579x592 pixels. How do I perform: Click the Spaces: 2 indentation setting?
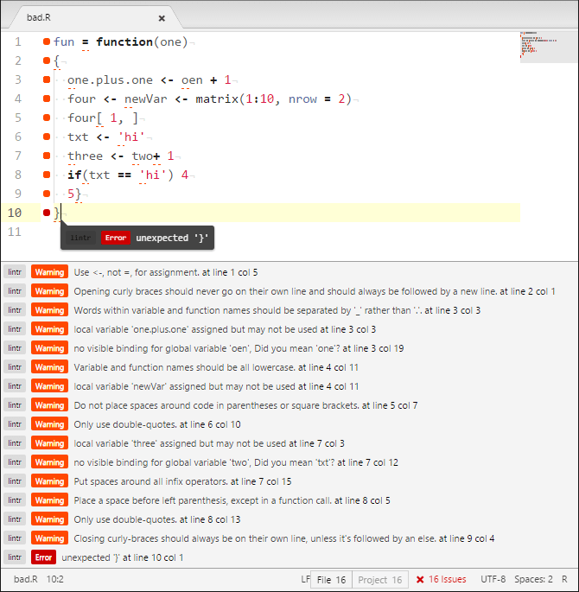click(533, 579)
